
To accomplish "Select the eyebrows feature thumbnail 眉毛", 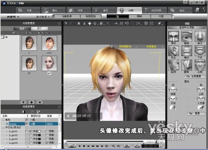I will [173, 36].
